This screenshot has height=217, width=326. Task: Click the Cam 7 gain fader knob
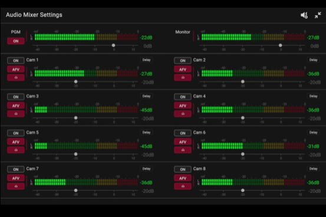click(x=76, y=190)
